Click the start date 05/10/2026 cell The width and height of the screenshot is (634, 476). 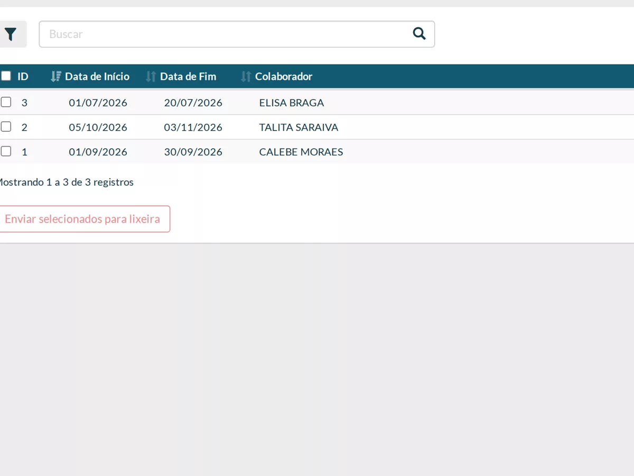tap(98, 127)
